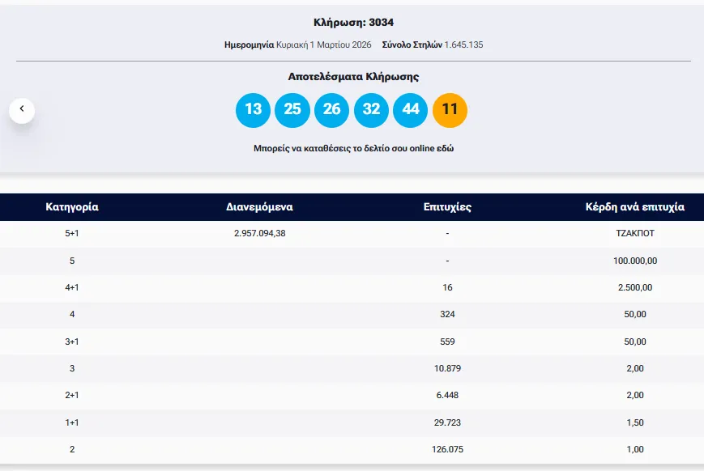Image resolution: width=704 pixels, height=471 pixels.
Task: Sort by the Επιτυχίες column header
Action: click(447, 207)
